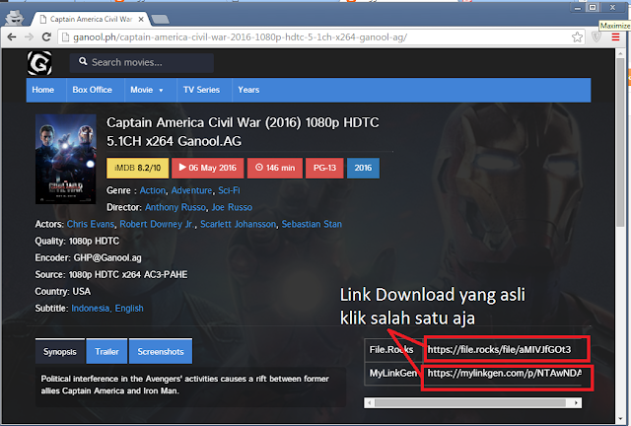Screen dimensions: 631x426
Task: Click the Civil War movie poster
Action: 66,159
